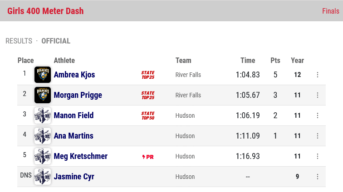This screenshot has height=192, width=343.
Task: Click State Top 50 badge for Manon Field
Action: point(148,115)
